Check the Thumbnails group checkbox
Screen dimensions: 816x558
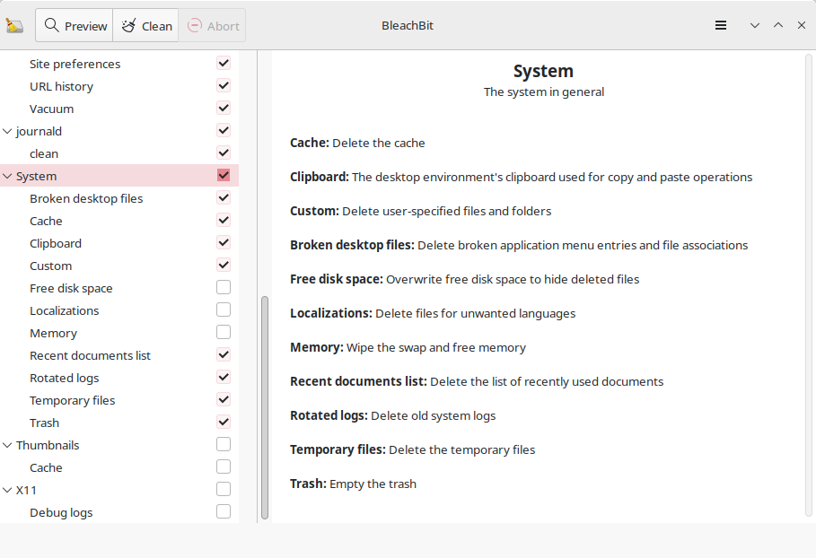coord(224,445)
